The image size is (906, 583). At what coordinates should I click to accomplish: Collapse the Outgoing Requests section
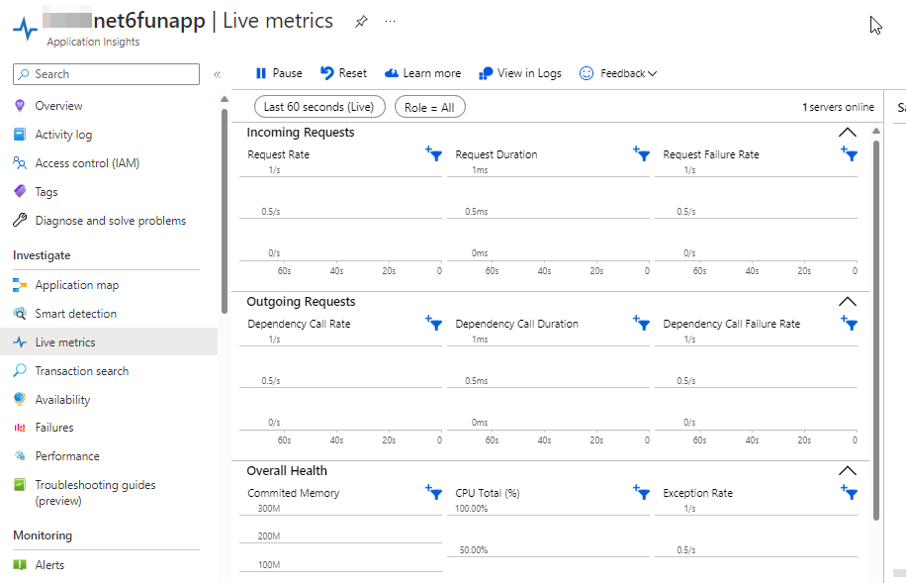point(847,302)
